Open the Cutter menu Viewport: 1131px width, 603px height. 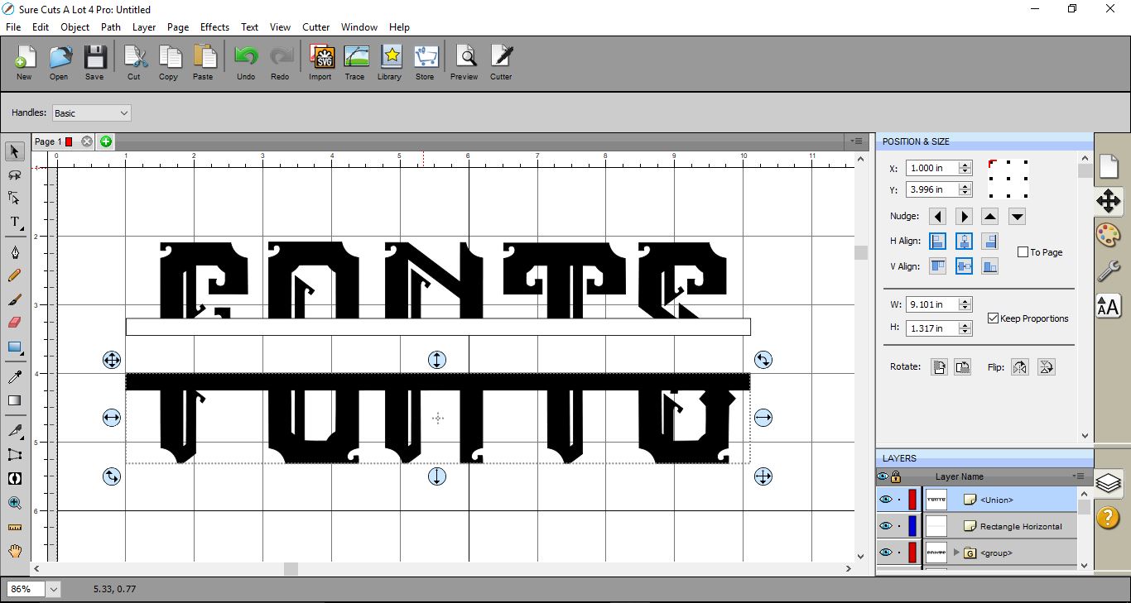coord(316,27)
